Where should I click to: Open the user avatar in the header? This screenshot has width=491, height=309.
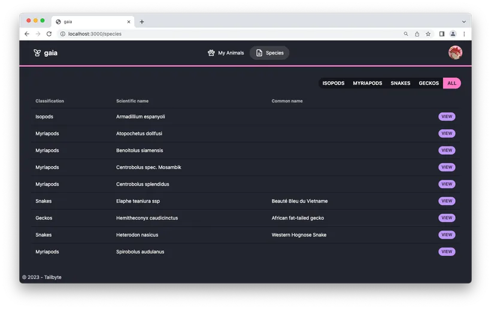[x=455, y=53]
